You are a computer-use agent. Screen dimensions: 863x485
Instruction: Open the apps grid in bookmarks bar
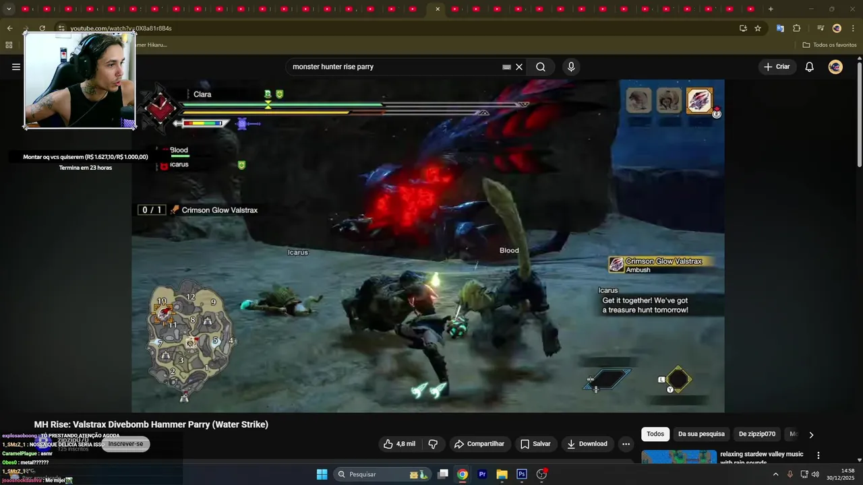click(x=9, y=45)
